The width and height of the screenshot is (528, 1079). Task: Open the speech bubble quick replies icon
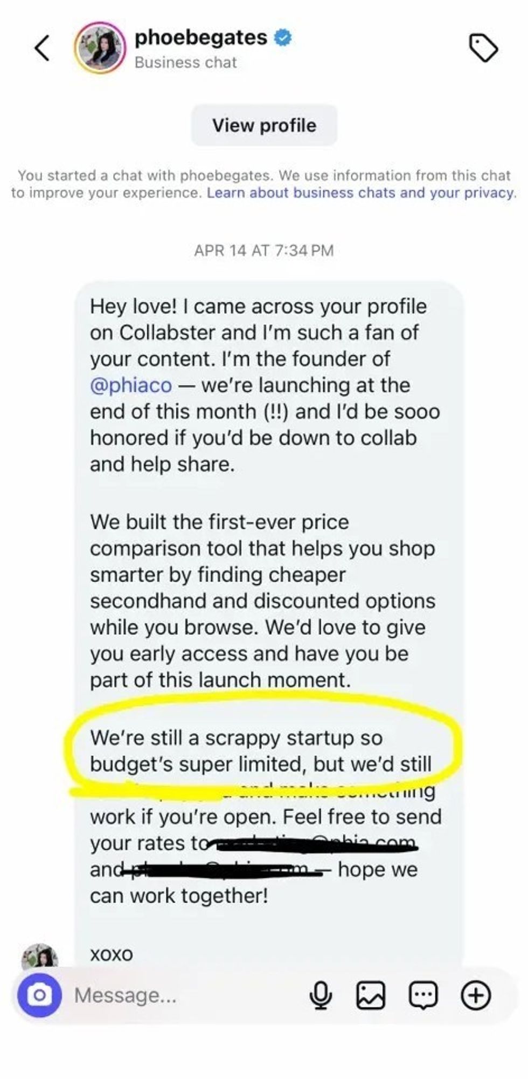pyautogui.click(x=423, y=994)
